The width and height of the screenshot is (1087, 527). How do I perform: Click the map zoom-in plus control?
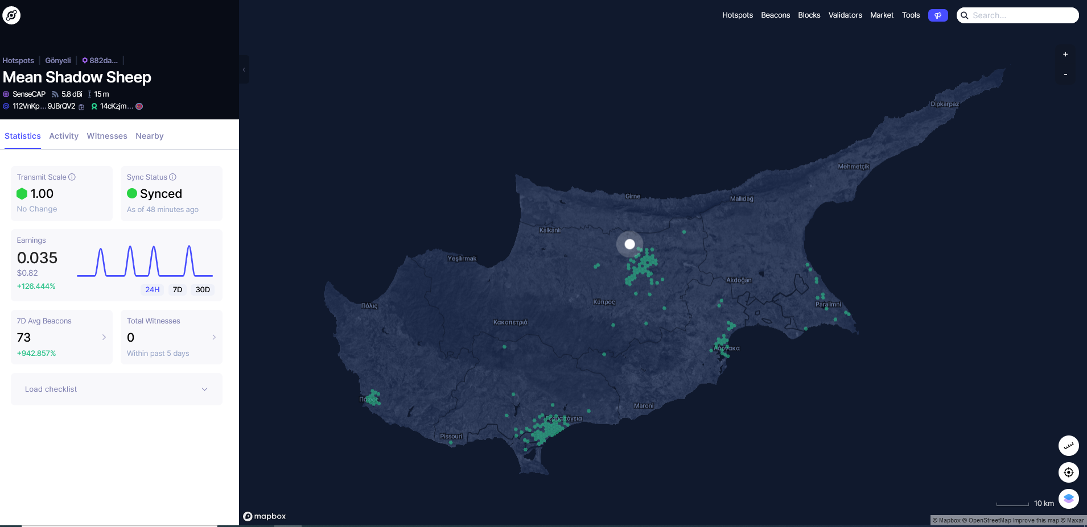coord(1065,54)
